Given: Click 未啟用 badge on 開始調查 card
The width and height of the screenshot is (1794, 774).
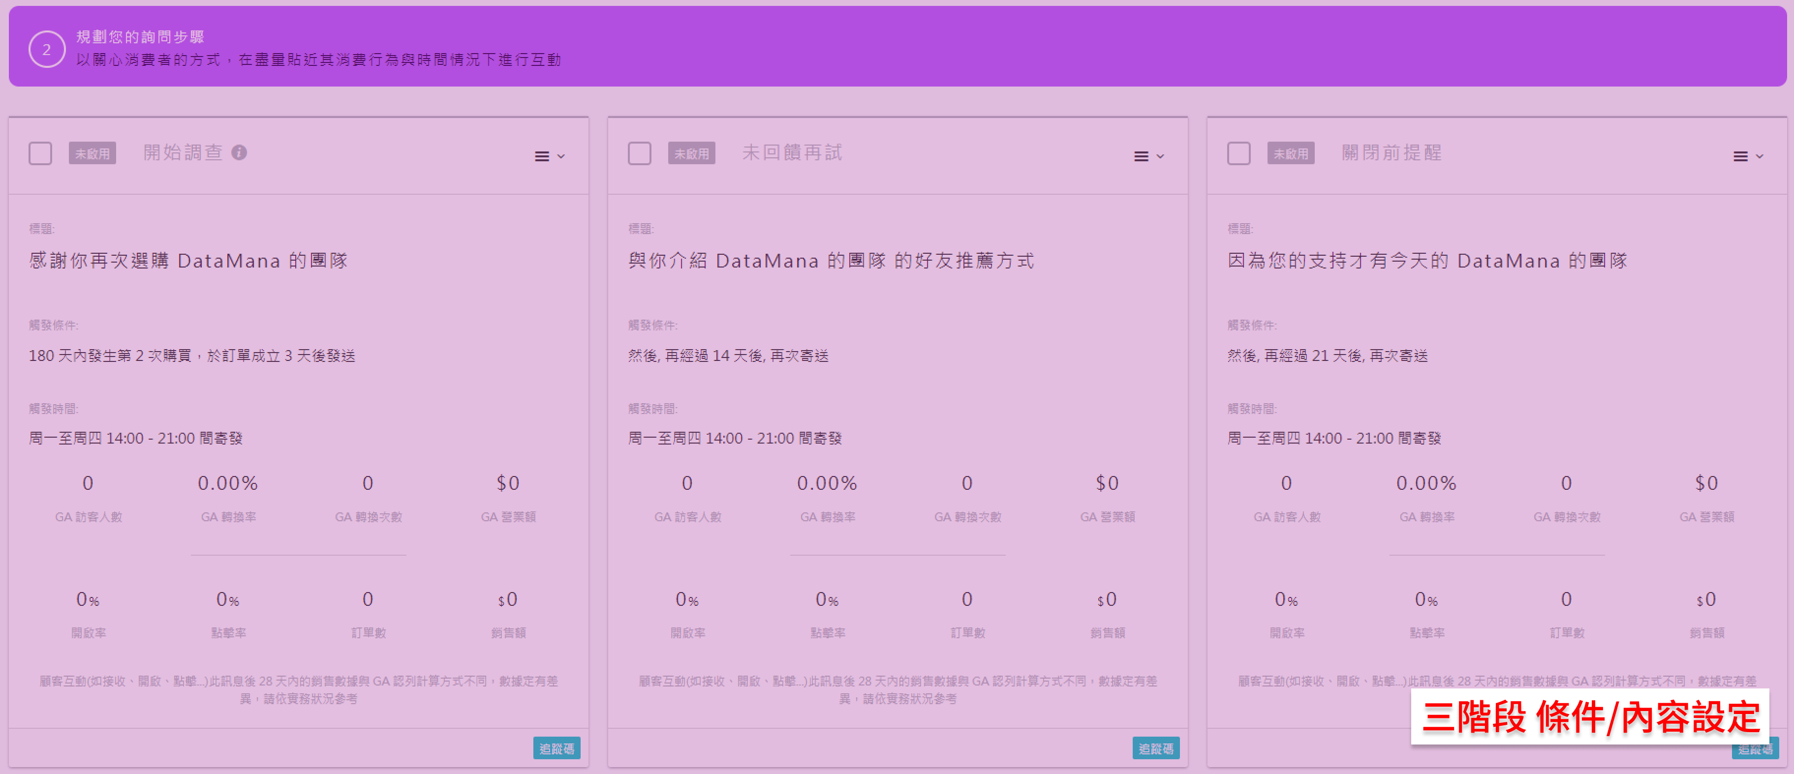Looking at the screenshot, I should (92, 154).
